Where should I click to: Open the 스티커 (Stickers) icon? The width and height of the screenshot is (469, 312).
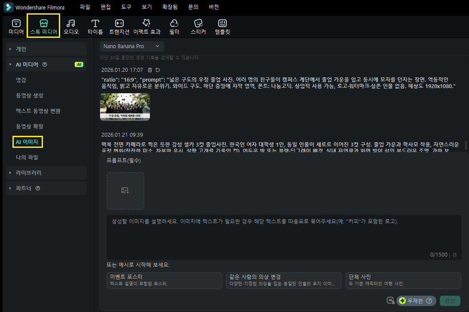click(x=198, y=26)
